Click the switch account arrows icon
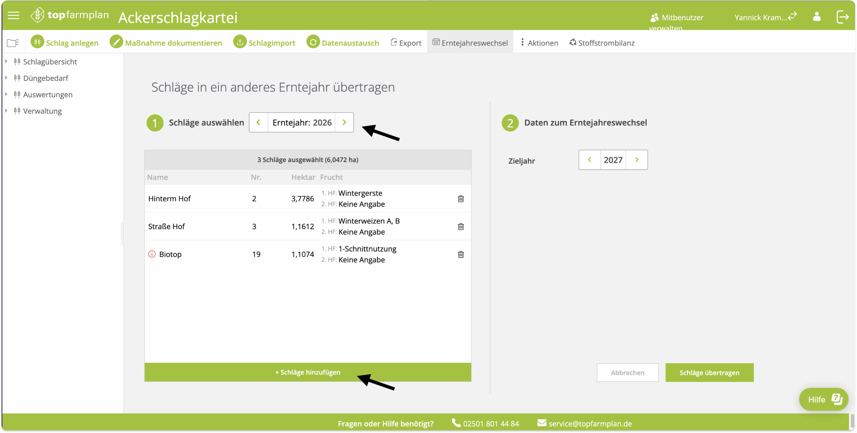857x433 pixels. 792,16
